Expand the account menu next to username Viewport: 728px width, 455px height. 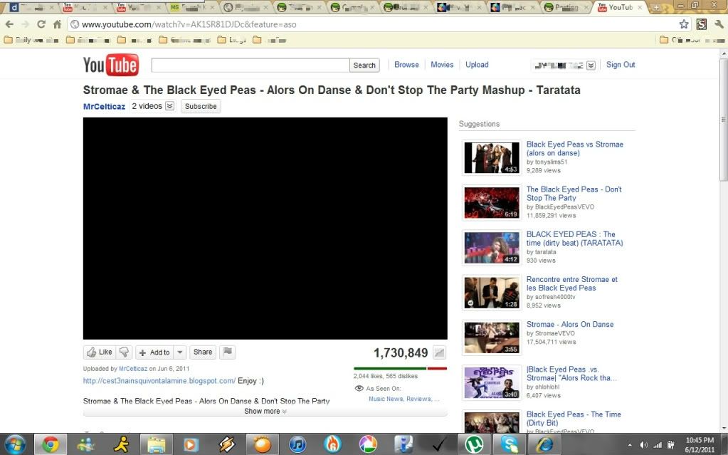coord(591,66)
